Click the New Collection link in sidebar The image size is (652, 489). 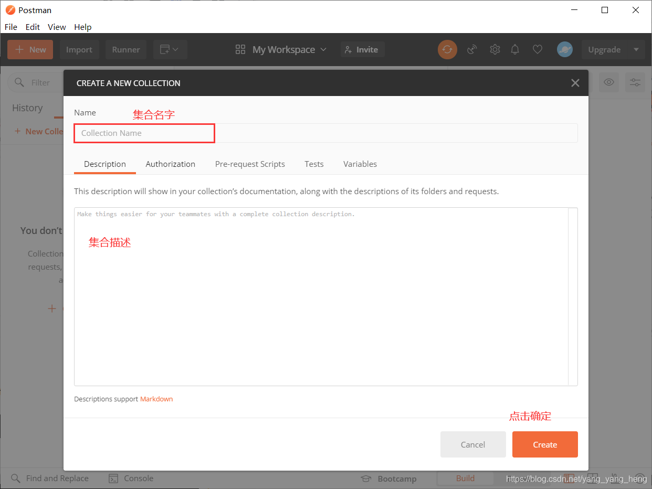39,131
